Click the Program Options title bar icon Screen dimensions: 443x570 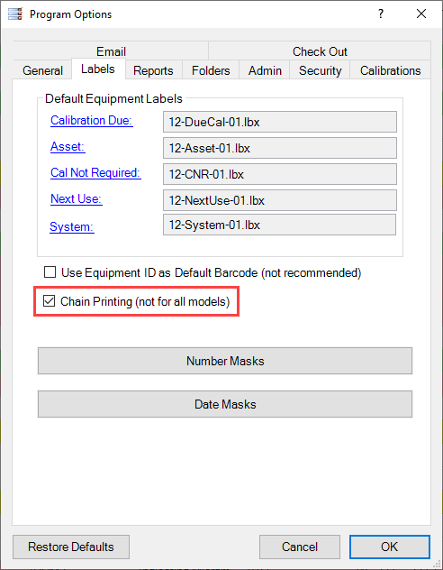(15, 14)
